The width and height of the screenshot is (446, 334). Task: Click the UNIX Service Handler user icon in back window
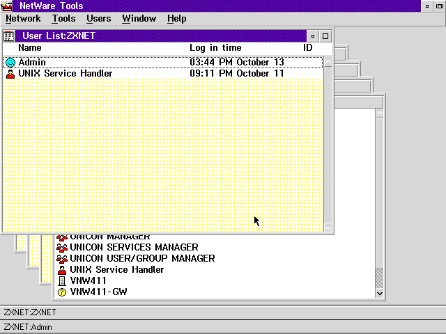coord(62,270)
